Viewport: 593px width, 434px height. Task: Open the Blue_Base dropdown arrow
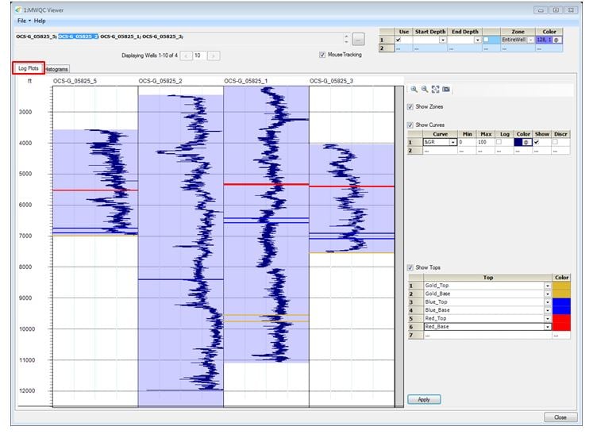point(547,310)
